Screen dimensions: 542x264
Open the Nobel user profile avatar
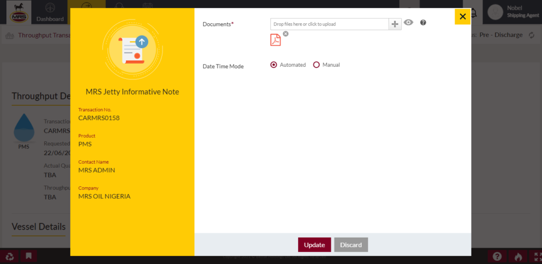coord(495,12)
